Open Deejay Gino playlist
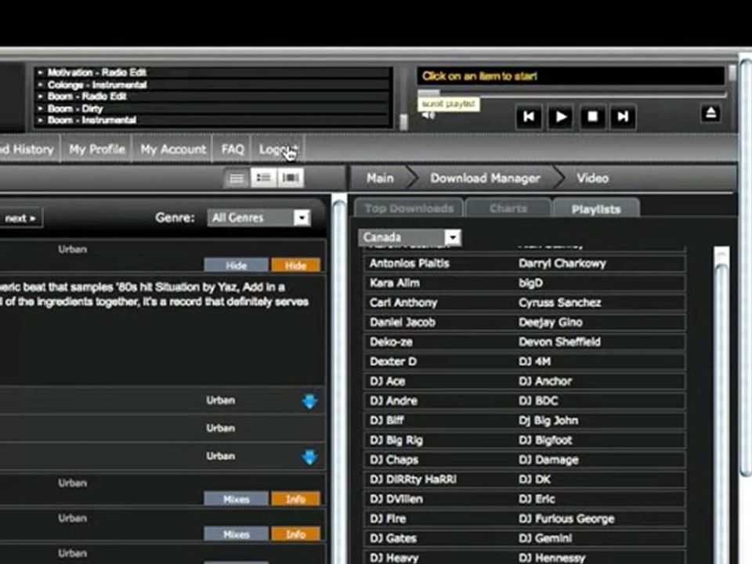 coord(551,322)
